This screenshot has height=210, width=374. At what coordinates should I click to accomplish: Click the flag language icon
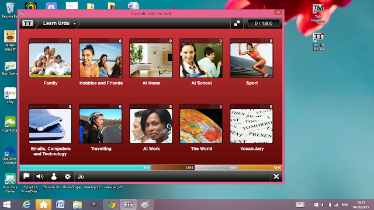(26, 176)
